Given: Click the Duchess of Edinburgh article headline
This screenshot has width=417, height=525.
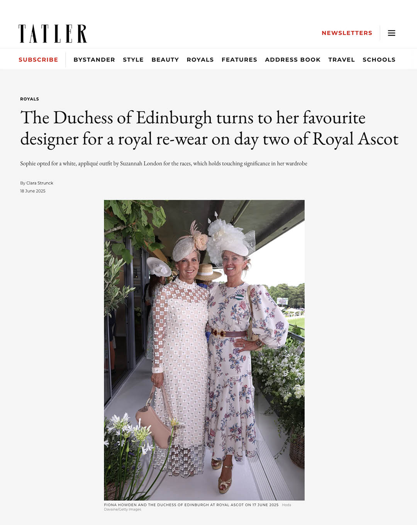Looking at the screenshot, I should tap(209, 129).
